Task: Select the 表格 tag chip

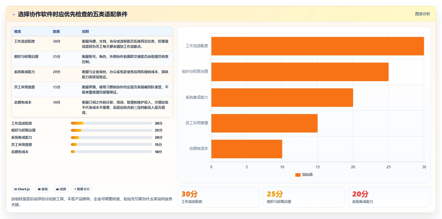Action: [43, 189]
